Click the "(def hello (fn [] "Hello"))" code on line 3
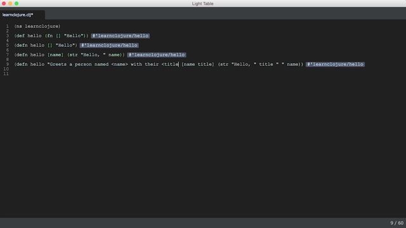406x228 pixels. 51,35
